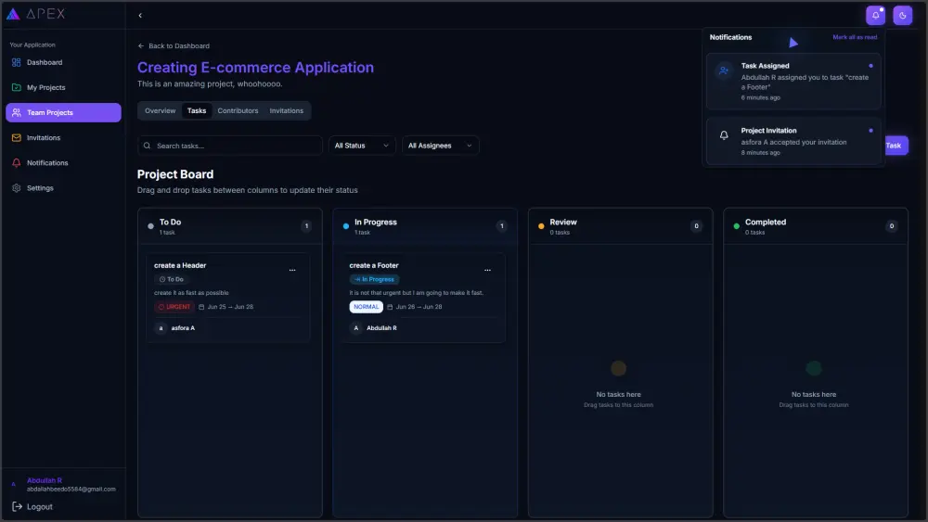Click the blue In Progress status dot

tap(345, 226)
